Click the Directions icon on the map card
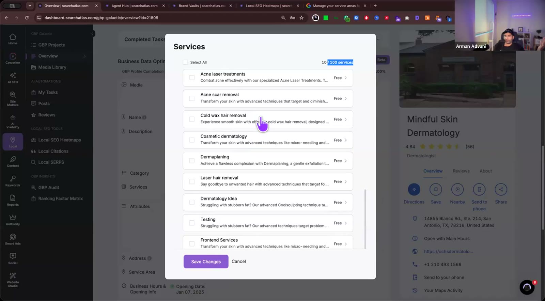 [414, 189]
